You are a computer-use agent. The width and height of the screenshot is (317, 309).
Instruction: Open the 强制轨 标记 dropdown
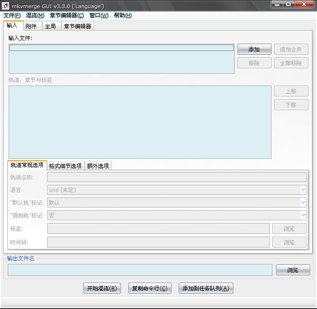pos(177,215)
